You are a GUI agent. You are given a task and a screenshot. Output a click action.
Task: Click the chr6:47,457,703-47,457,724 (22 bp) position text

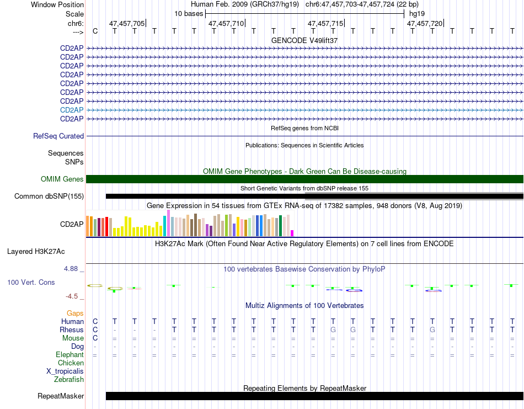[362, 4]
